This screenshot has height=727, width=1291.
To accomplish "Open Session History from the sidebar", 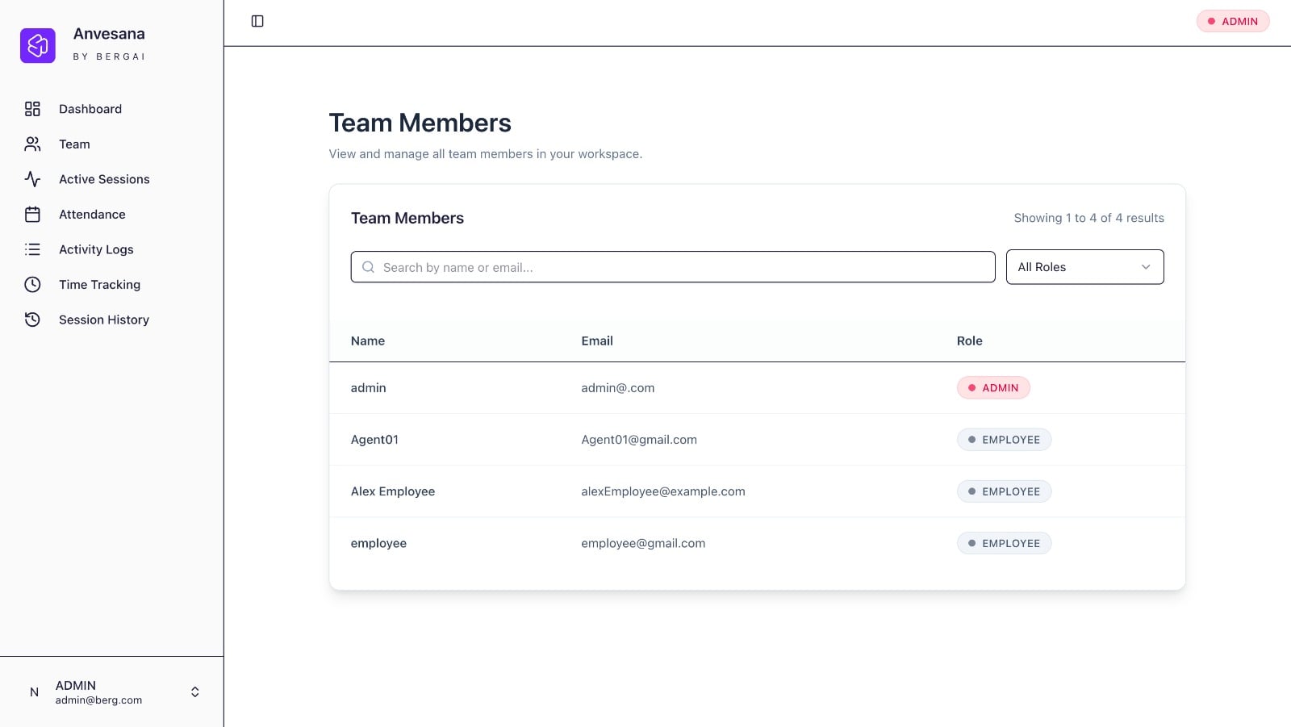I will (x=103, y=320).
